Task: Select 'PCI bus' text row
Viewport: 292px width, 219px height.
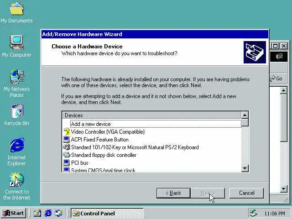Action: [x=80, y=163]
